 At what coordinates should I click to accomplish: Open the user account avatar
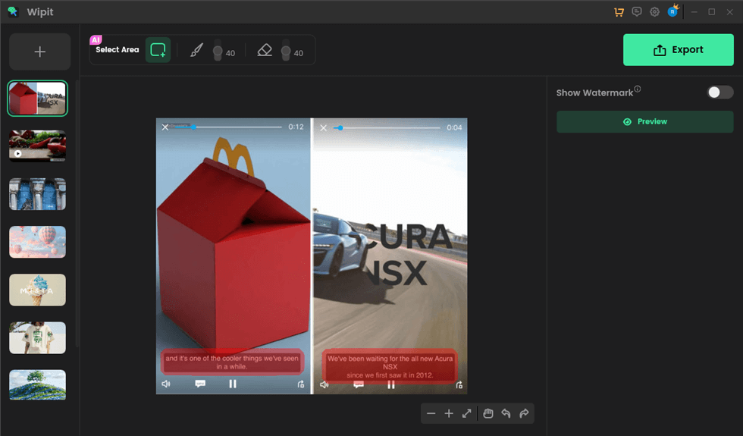672,11
